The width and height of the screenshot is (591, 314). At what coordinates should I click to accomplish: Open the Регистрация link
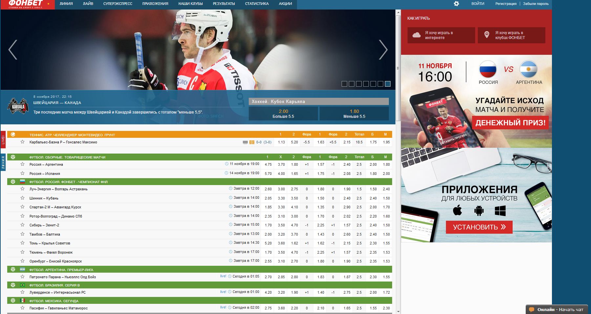click(x=506, y=4)
